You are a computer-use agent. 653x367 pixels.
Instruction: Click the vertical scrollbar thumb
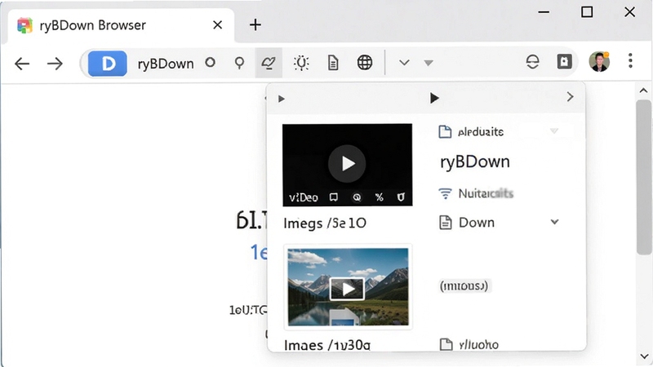click(644, 177)
